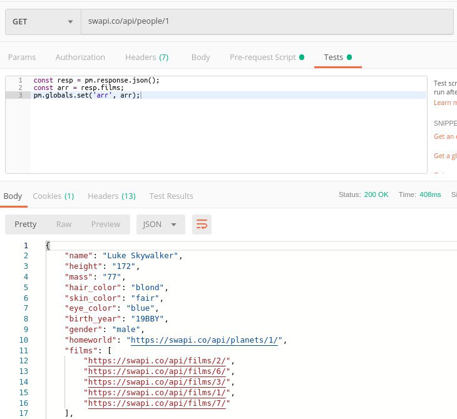The height and width of the screenshot is (419, 457).
Task: Click the "mass" key in the response
Action: (x=79, y=277)
